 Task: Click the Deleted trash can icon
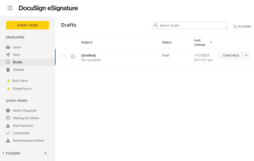(8, 70)
